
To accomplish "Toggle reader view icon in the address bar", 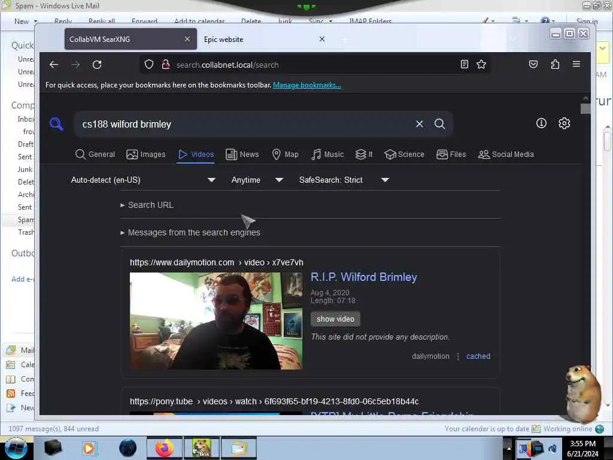I will pyautogui.click(x=465, y=65).
